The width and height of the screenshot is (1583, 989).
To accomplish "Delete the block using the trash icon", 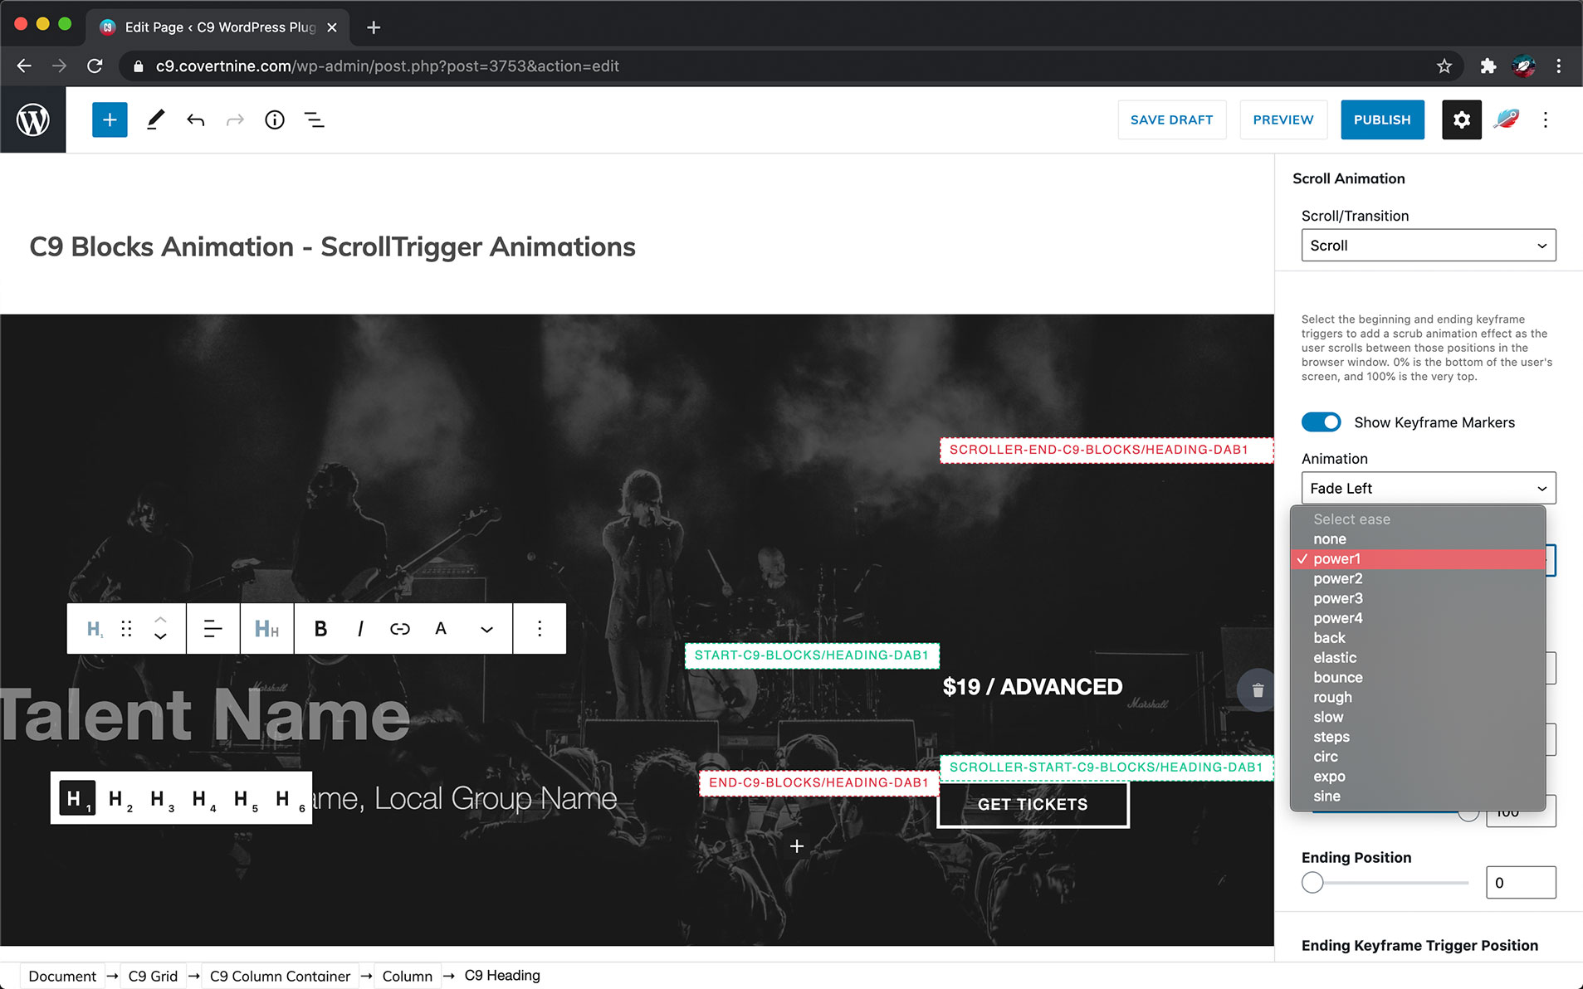I will point(1258,689).
